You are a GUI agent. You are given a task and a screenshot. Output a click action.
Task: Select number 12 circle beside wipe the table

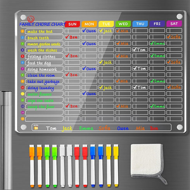pyautogui.click(x=22, y=100)
